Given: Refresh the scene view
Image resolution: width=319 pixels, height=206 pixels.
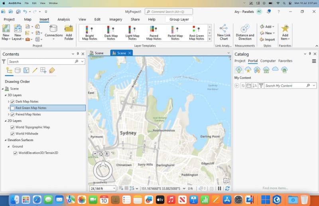Looking at the screenshot, I should coord(227,188).
